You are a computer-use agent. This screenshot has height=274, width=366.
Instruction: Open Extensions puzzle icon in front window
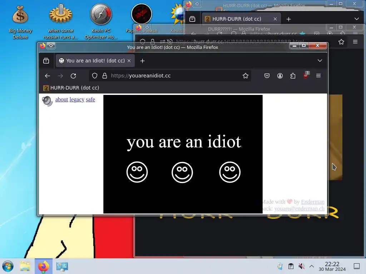coord(293,76)
